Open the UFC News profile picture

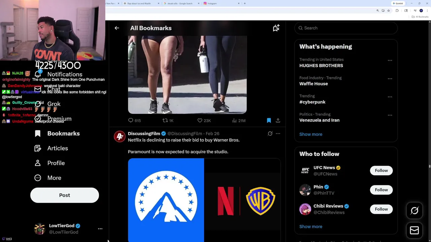[x=305, y=170]
